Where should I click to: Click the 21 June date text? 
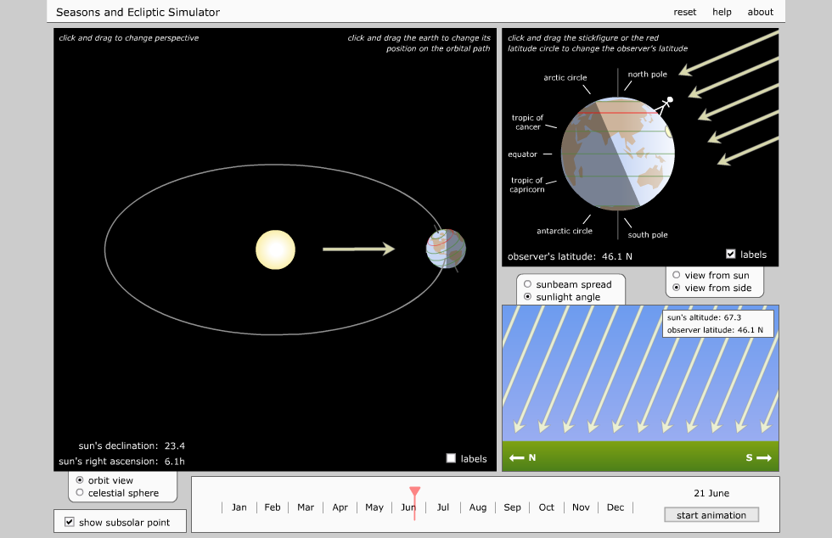[711, 493]
